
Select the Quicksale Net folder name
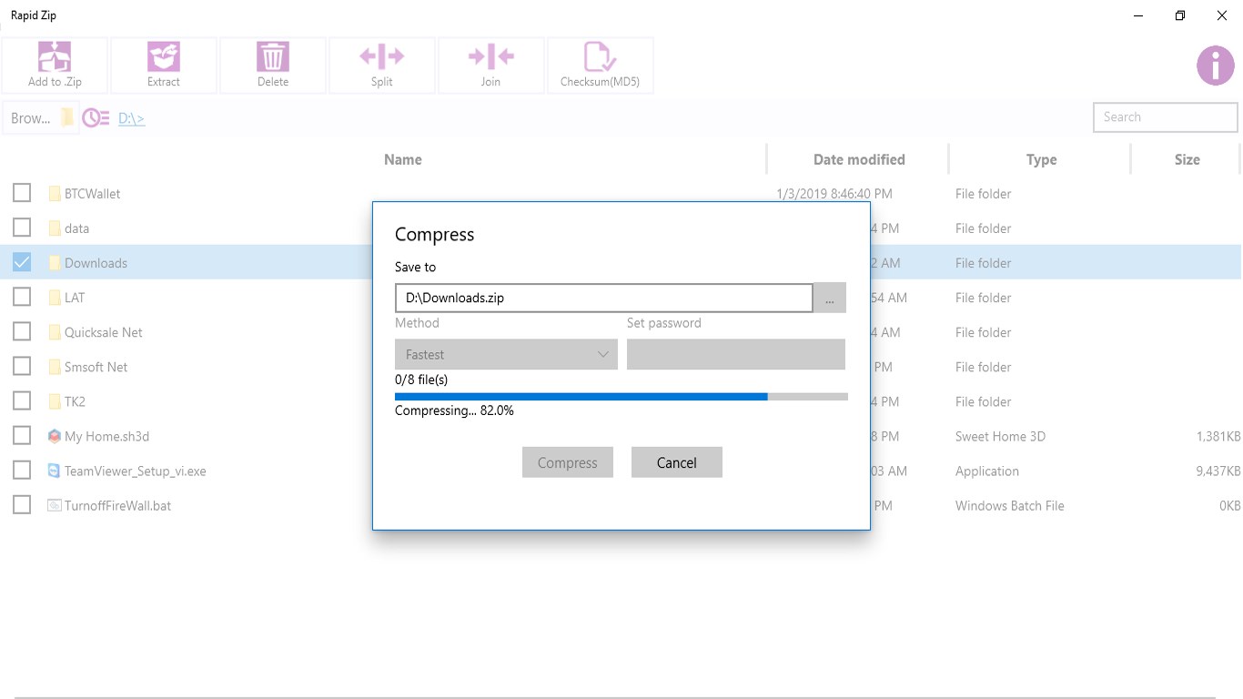104,332
